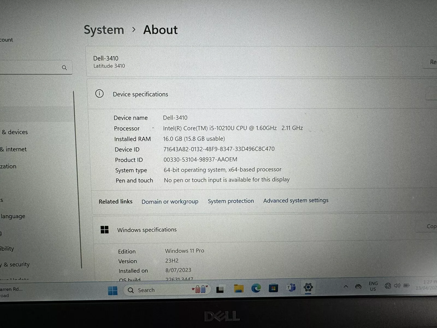Click the cloud sync tray icon

(358, 286)
